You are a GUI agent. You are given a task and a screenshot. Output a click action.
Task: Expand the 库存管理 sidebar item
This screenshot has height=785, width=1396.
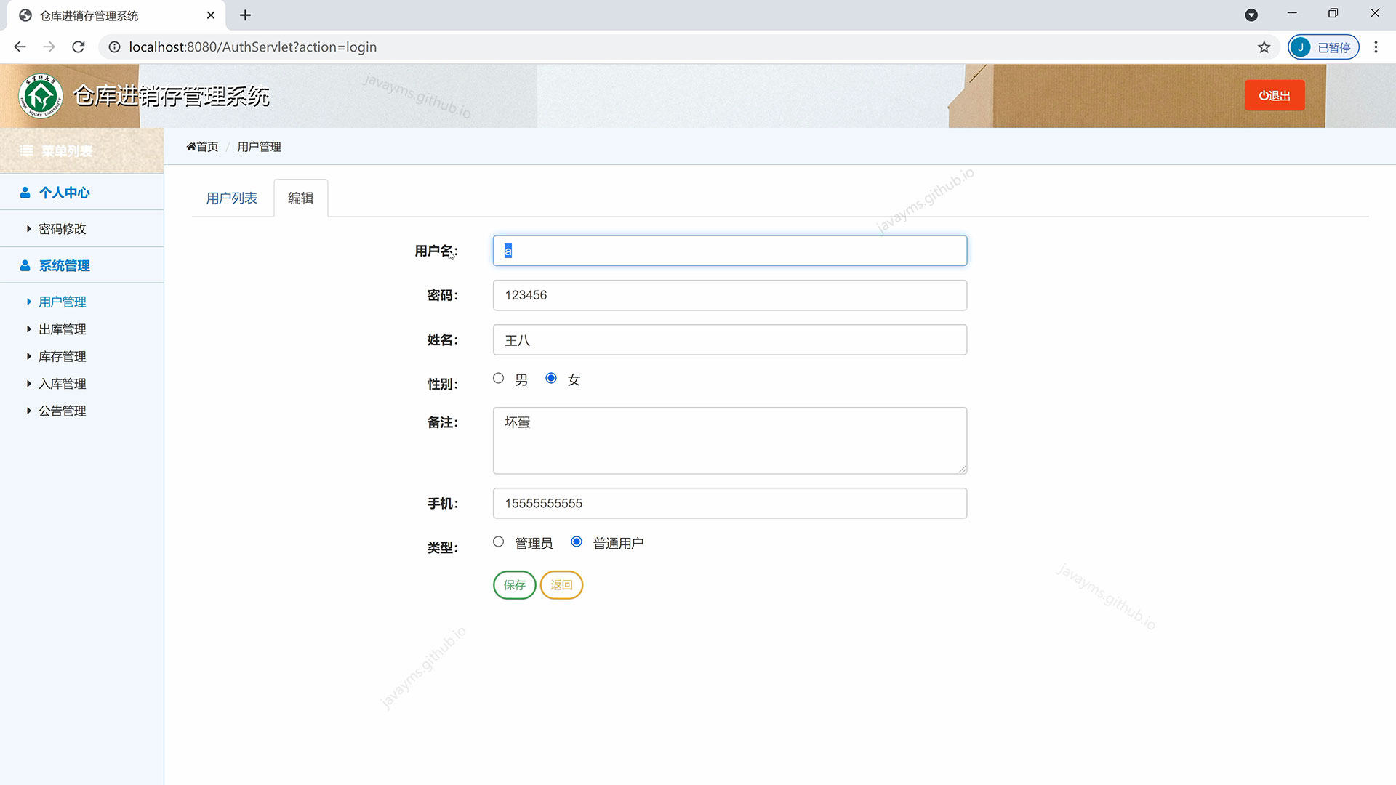point(62,357)
